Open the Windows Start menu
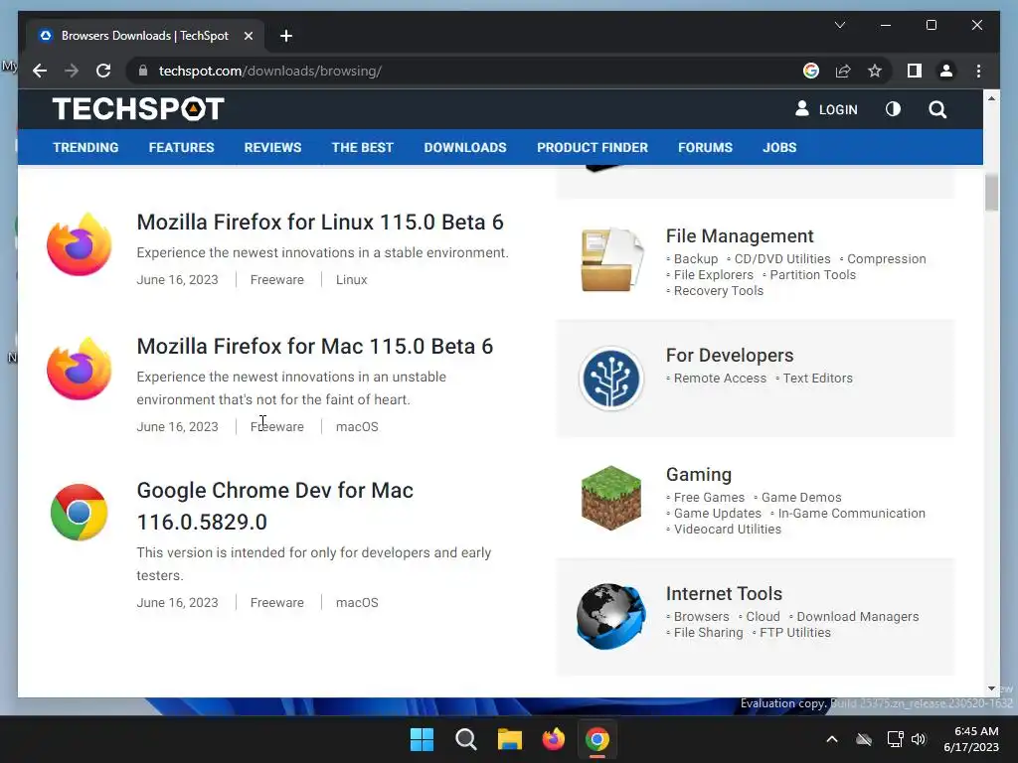 pyautogui.click(x=422, y=739)
